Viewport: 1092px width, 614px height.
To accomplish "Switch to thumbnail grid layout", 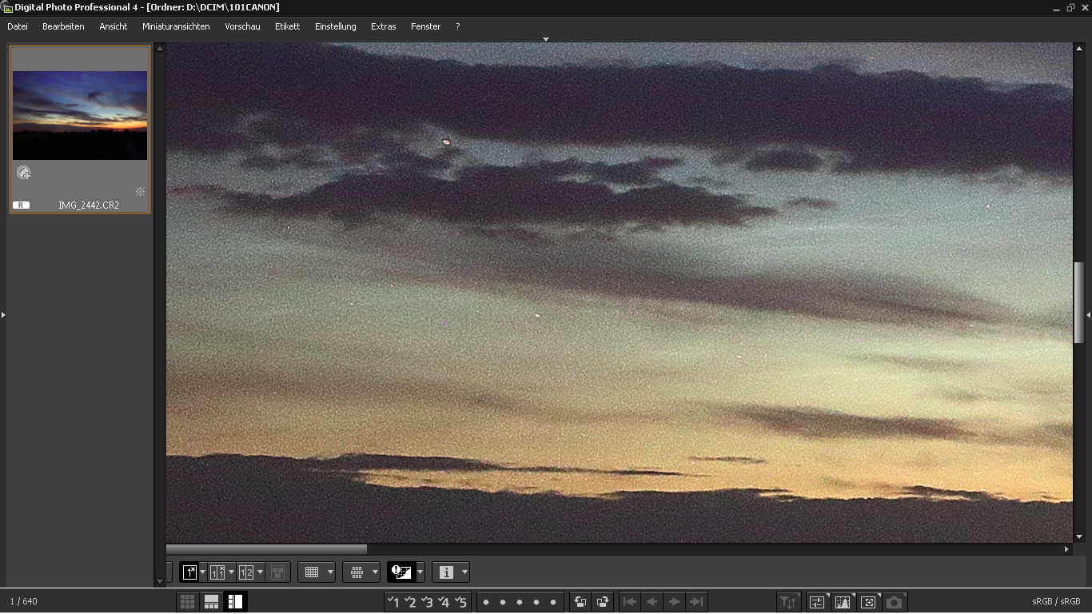I will pos(187,602).
